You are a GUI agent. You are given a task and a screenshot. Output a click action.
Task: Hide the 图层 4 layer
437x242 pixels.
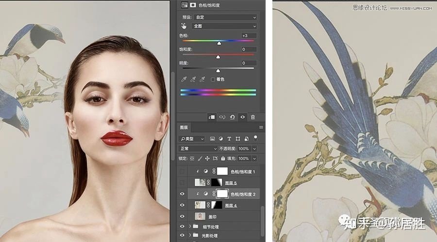coord(182,205)
